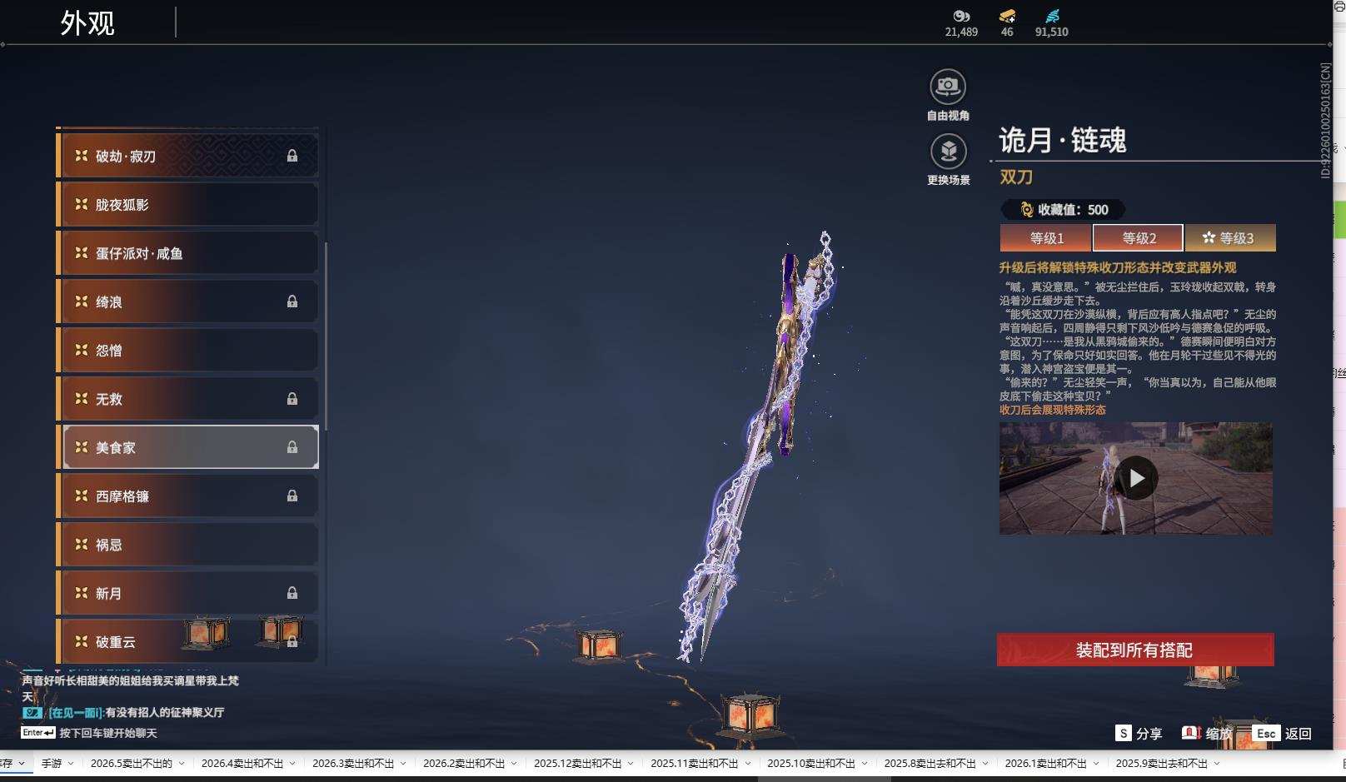
Task: Click the 缩放 zoom label
Action: [1219, 734]
